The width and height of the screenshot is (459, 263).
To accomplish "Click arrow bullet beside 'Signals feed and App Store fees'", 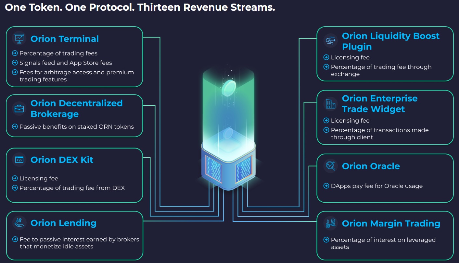I will coord(15,63).
